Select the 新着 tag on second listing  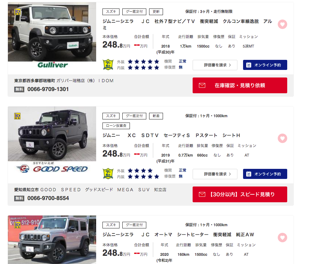pyautogui.click(x=156, y=116)
